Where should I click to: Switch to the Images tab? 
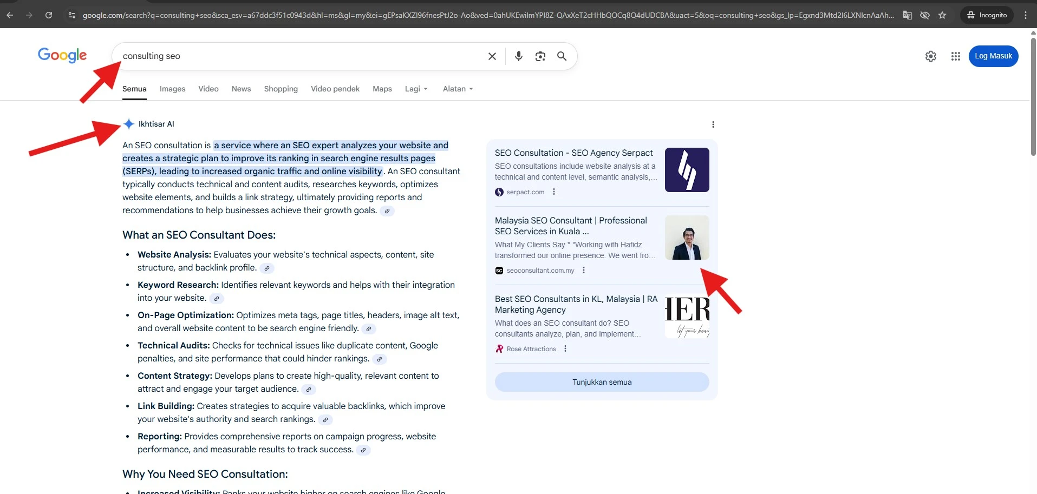pyautogui.click(x=172, y=89)
